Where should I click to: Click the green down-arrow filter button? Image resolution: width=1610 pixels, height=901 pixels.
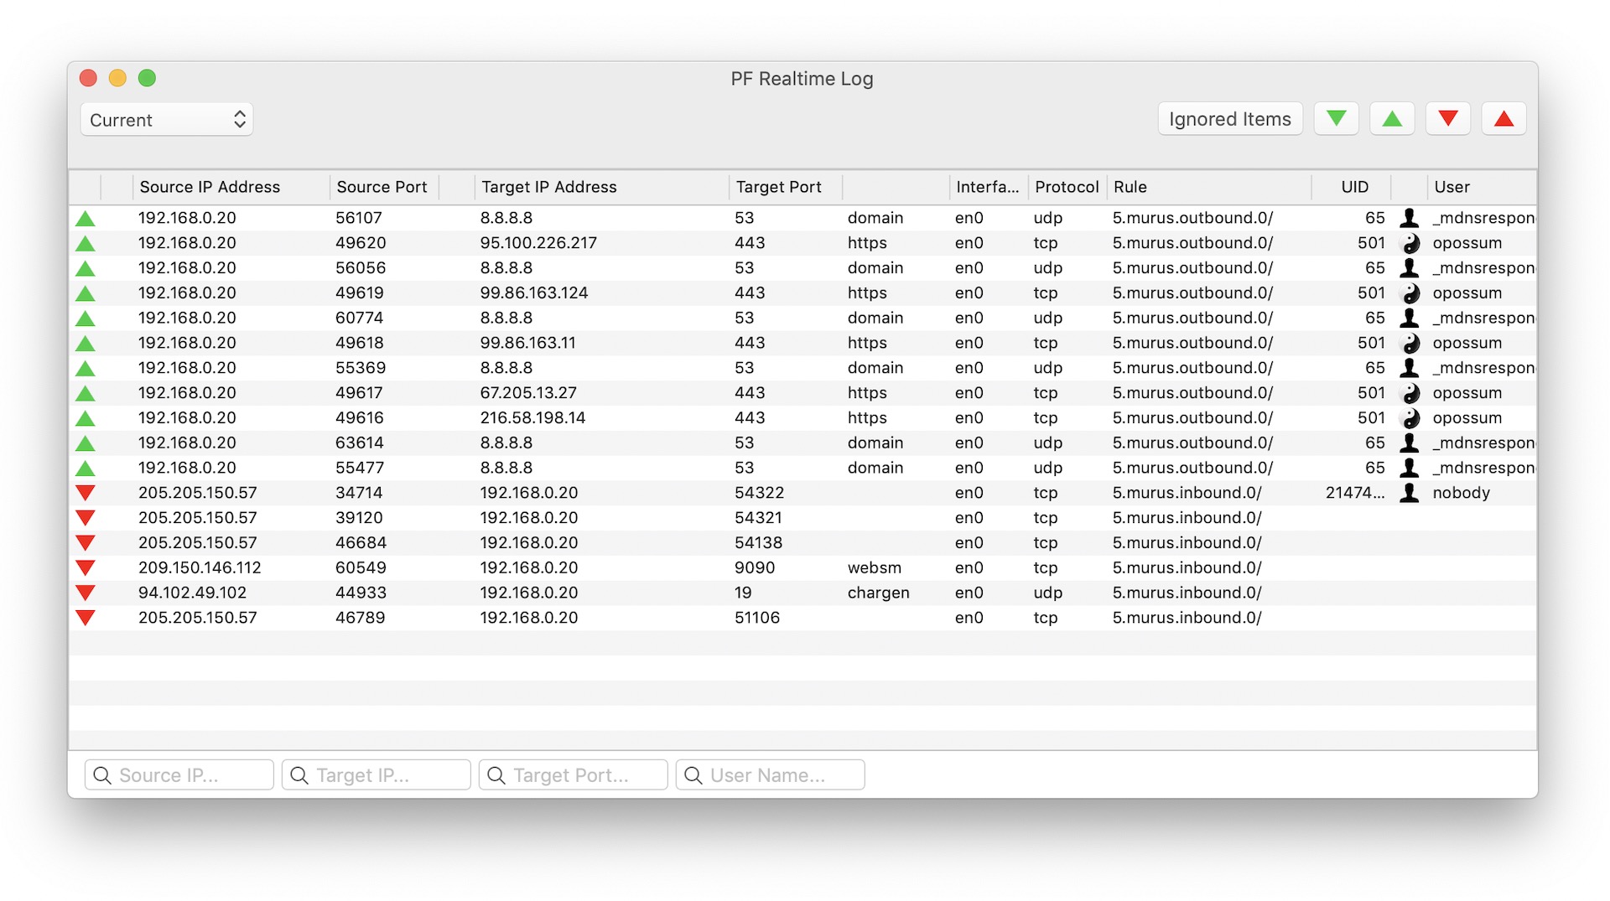tap(1336, 119)
